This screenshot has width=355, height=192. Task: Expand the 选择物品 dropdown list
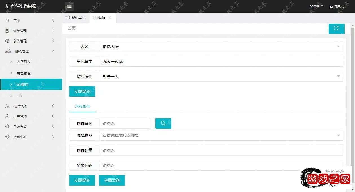point(221,135)
